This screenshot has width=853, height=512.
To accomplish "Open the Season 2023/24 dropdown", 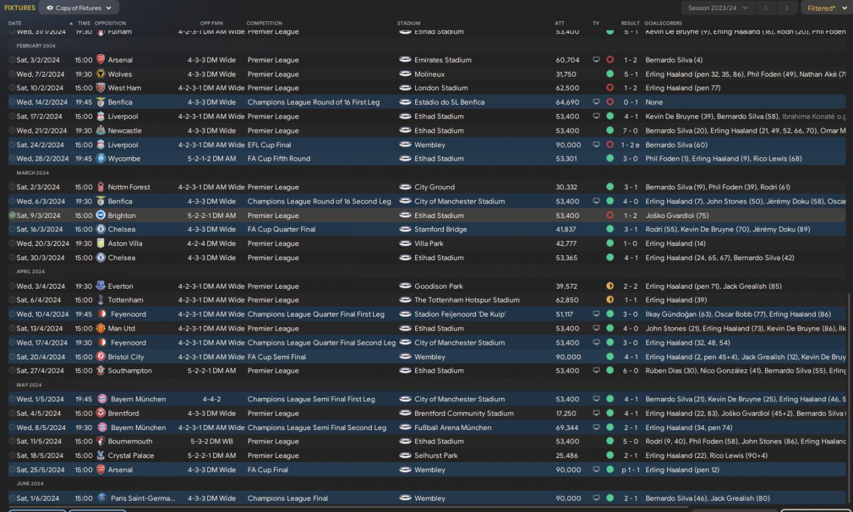I will pyautogui.click(x=718, y=8).
